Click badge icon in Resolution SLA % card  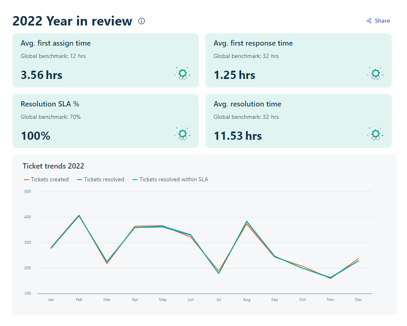pyautogui.click(x=182, y=134)
